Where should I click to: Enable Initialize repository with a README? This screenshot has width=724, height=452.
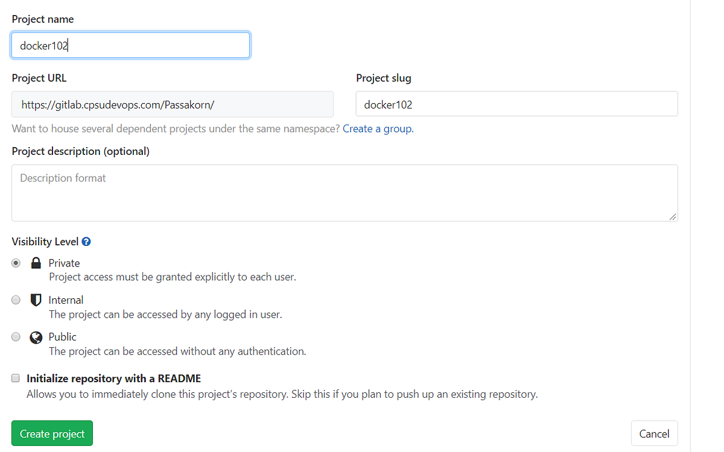(x=15, y=378)
